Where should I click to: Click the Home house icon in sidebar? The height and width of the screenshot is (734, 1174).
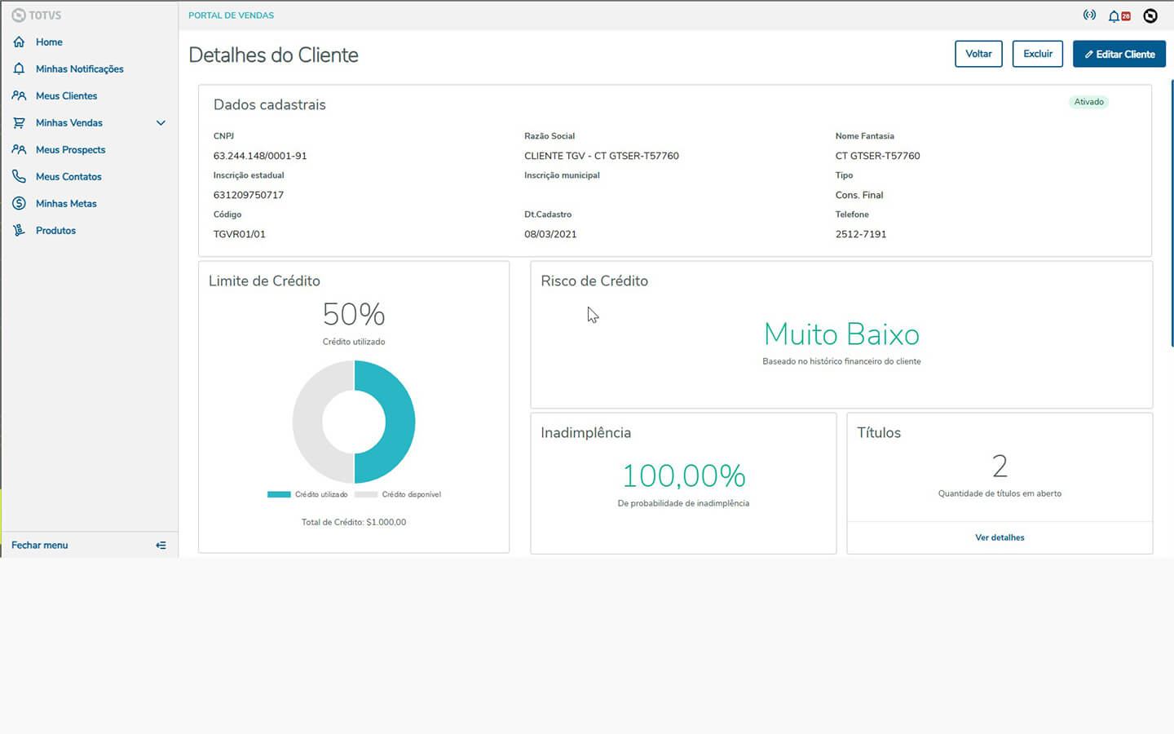(x=19, y=42)
